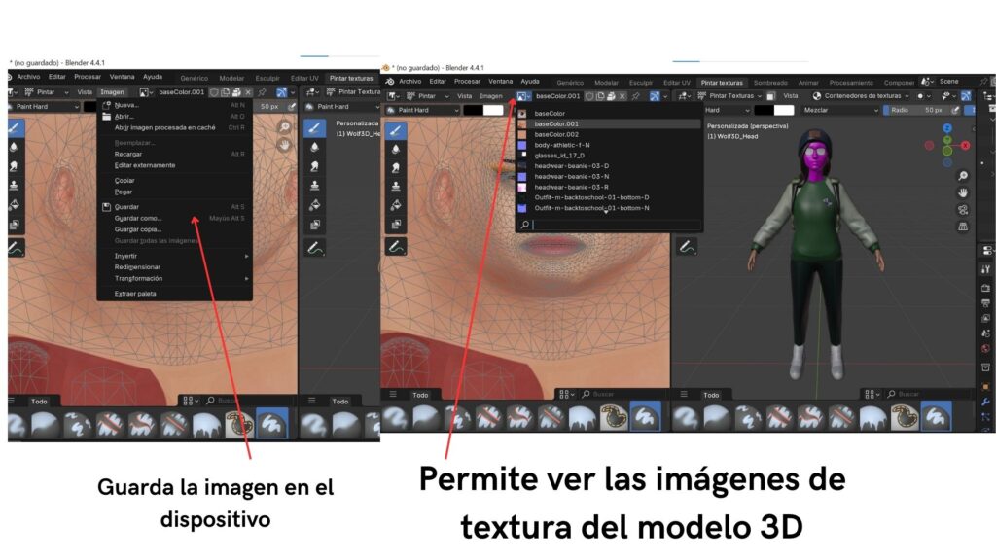Select Smear tool in left screenshot 3D viewport
996x560 pixels.
314,165
